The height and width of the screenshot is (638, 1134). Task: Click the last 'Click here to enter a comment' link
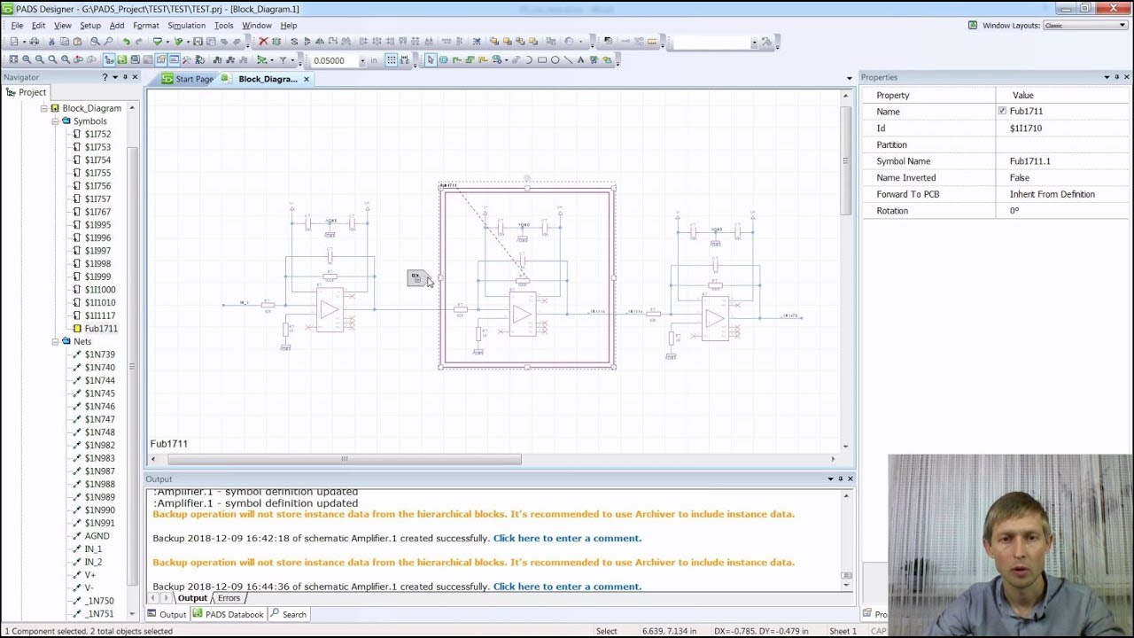567,587
